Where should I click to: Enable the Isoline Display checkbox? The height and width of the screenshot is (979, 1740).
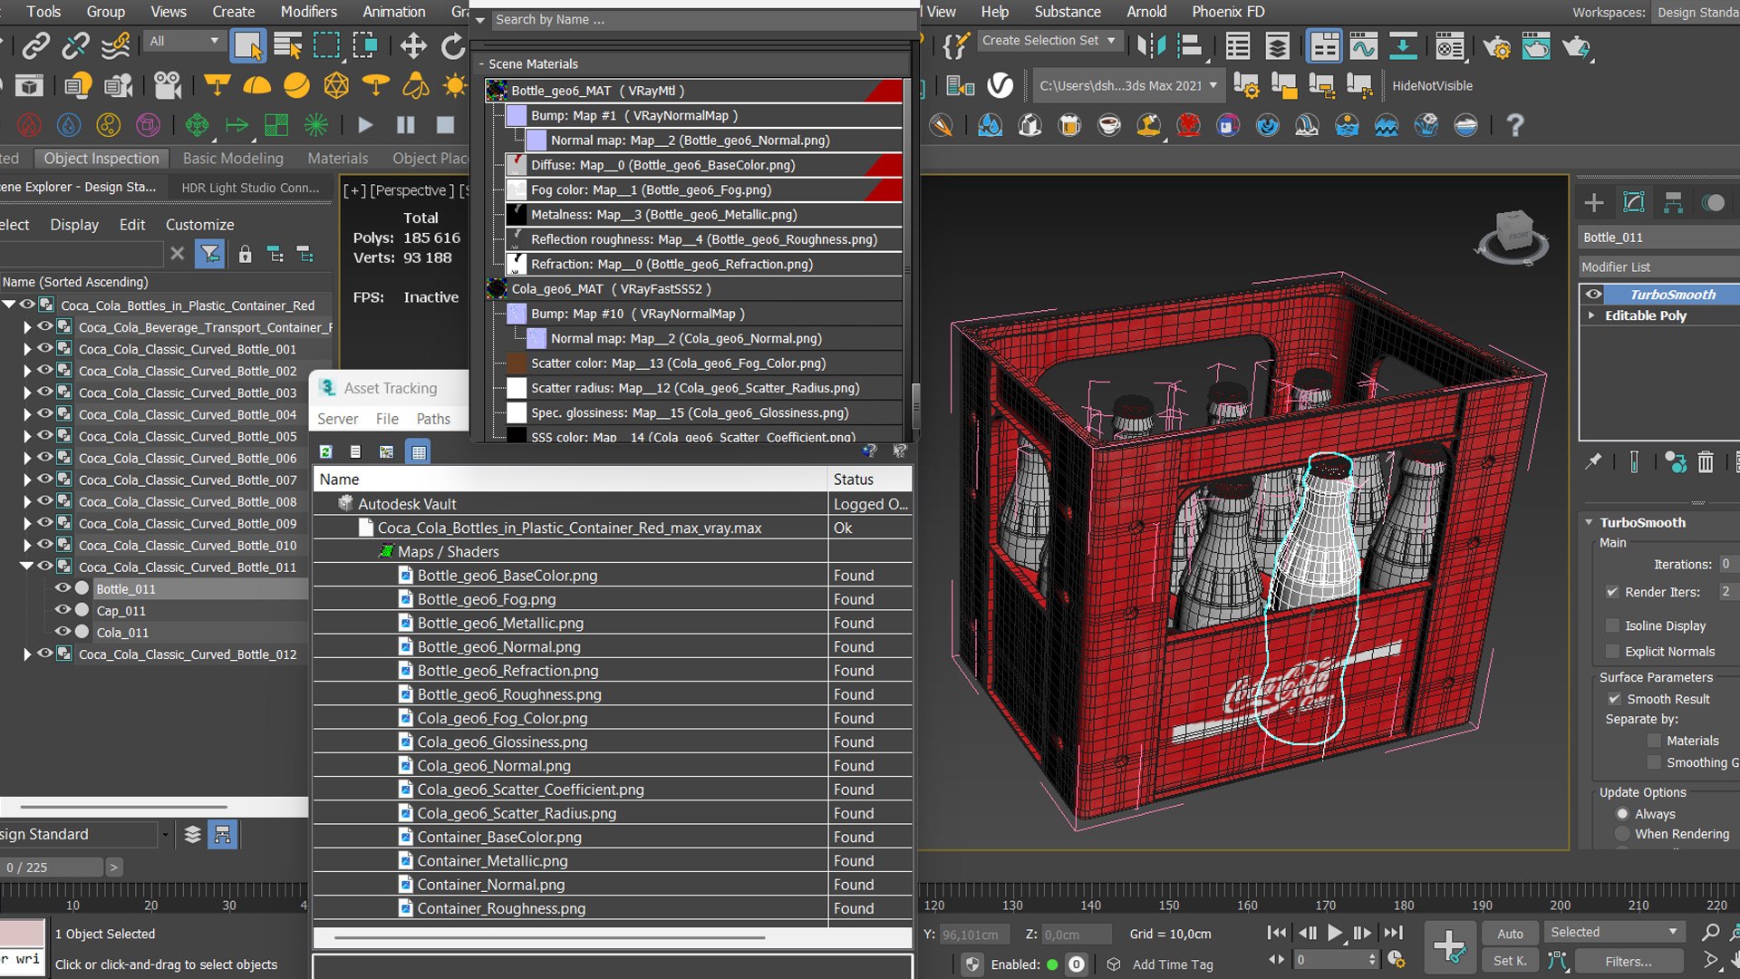[1612, 625]
